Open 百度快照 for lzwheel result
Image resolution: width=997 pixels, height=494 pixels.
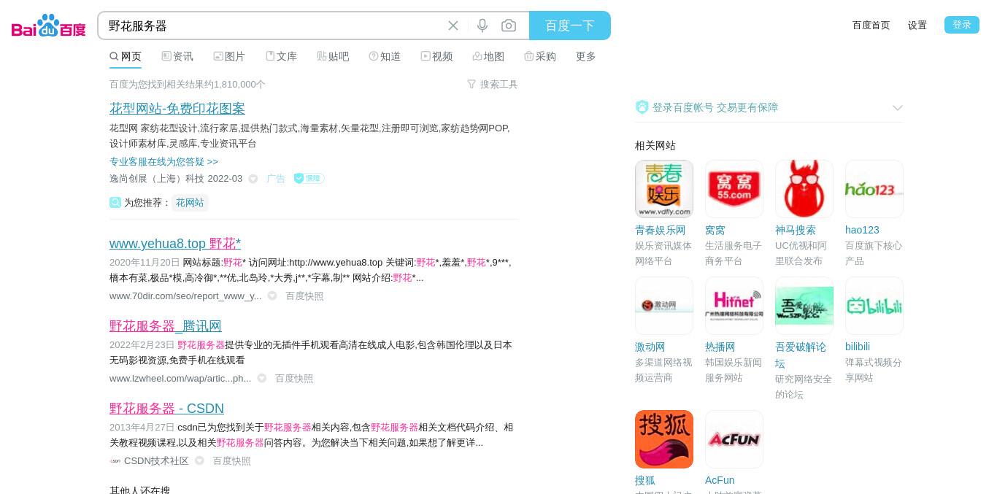(x=294, y=379)
